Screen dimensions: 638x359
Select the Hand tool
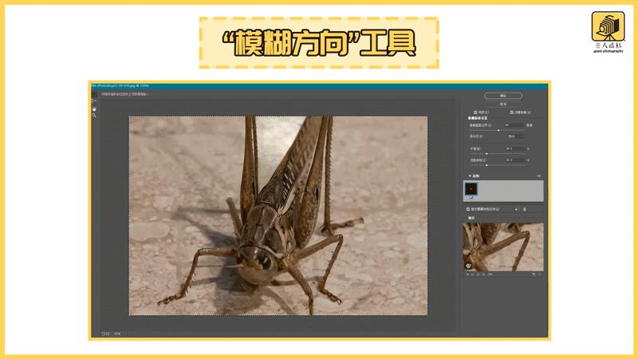click(94, 108)
